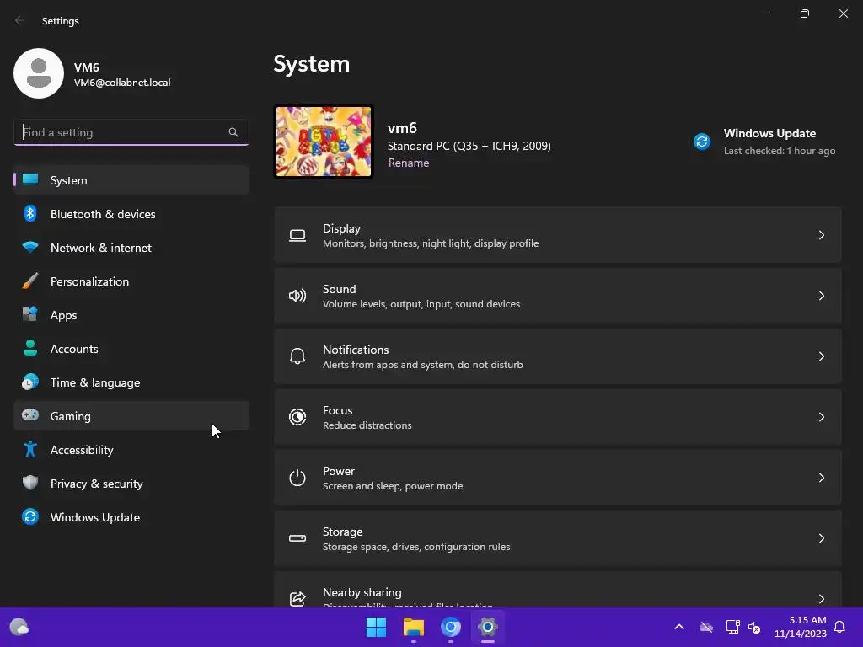Click the Privacy & security shield icon
The image size is (863, 647).
click(x=30, y=483)
